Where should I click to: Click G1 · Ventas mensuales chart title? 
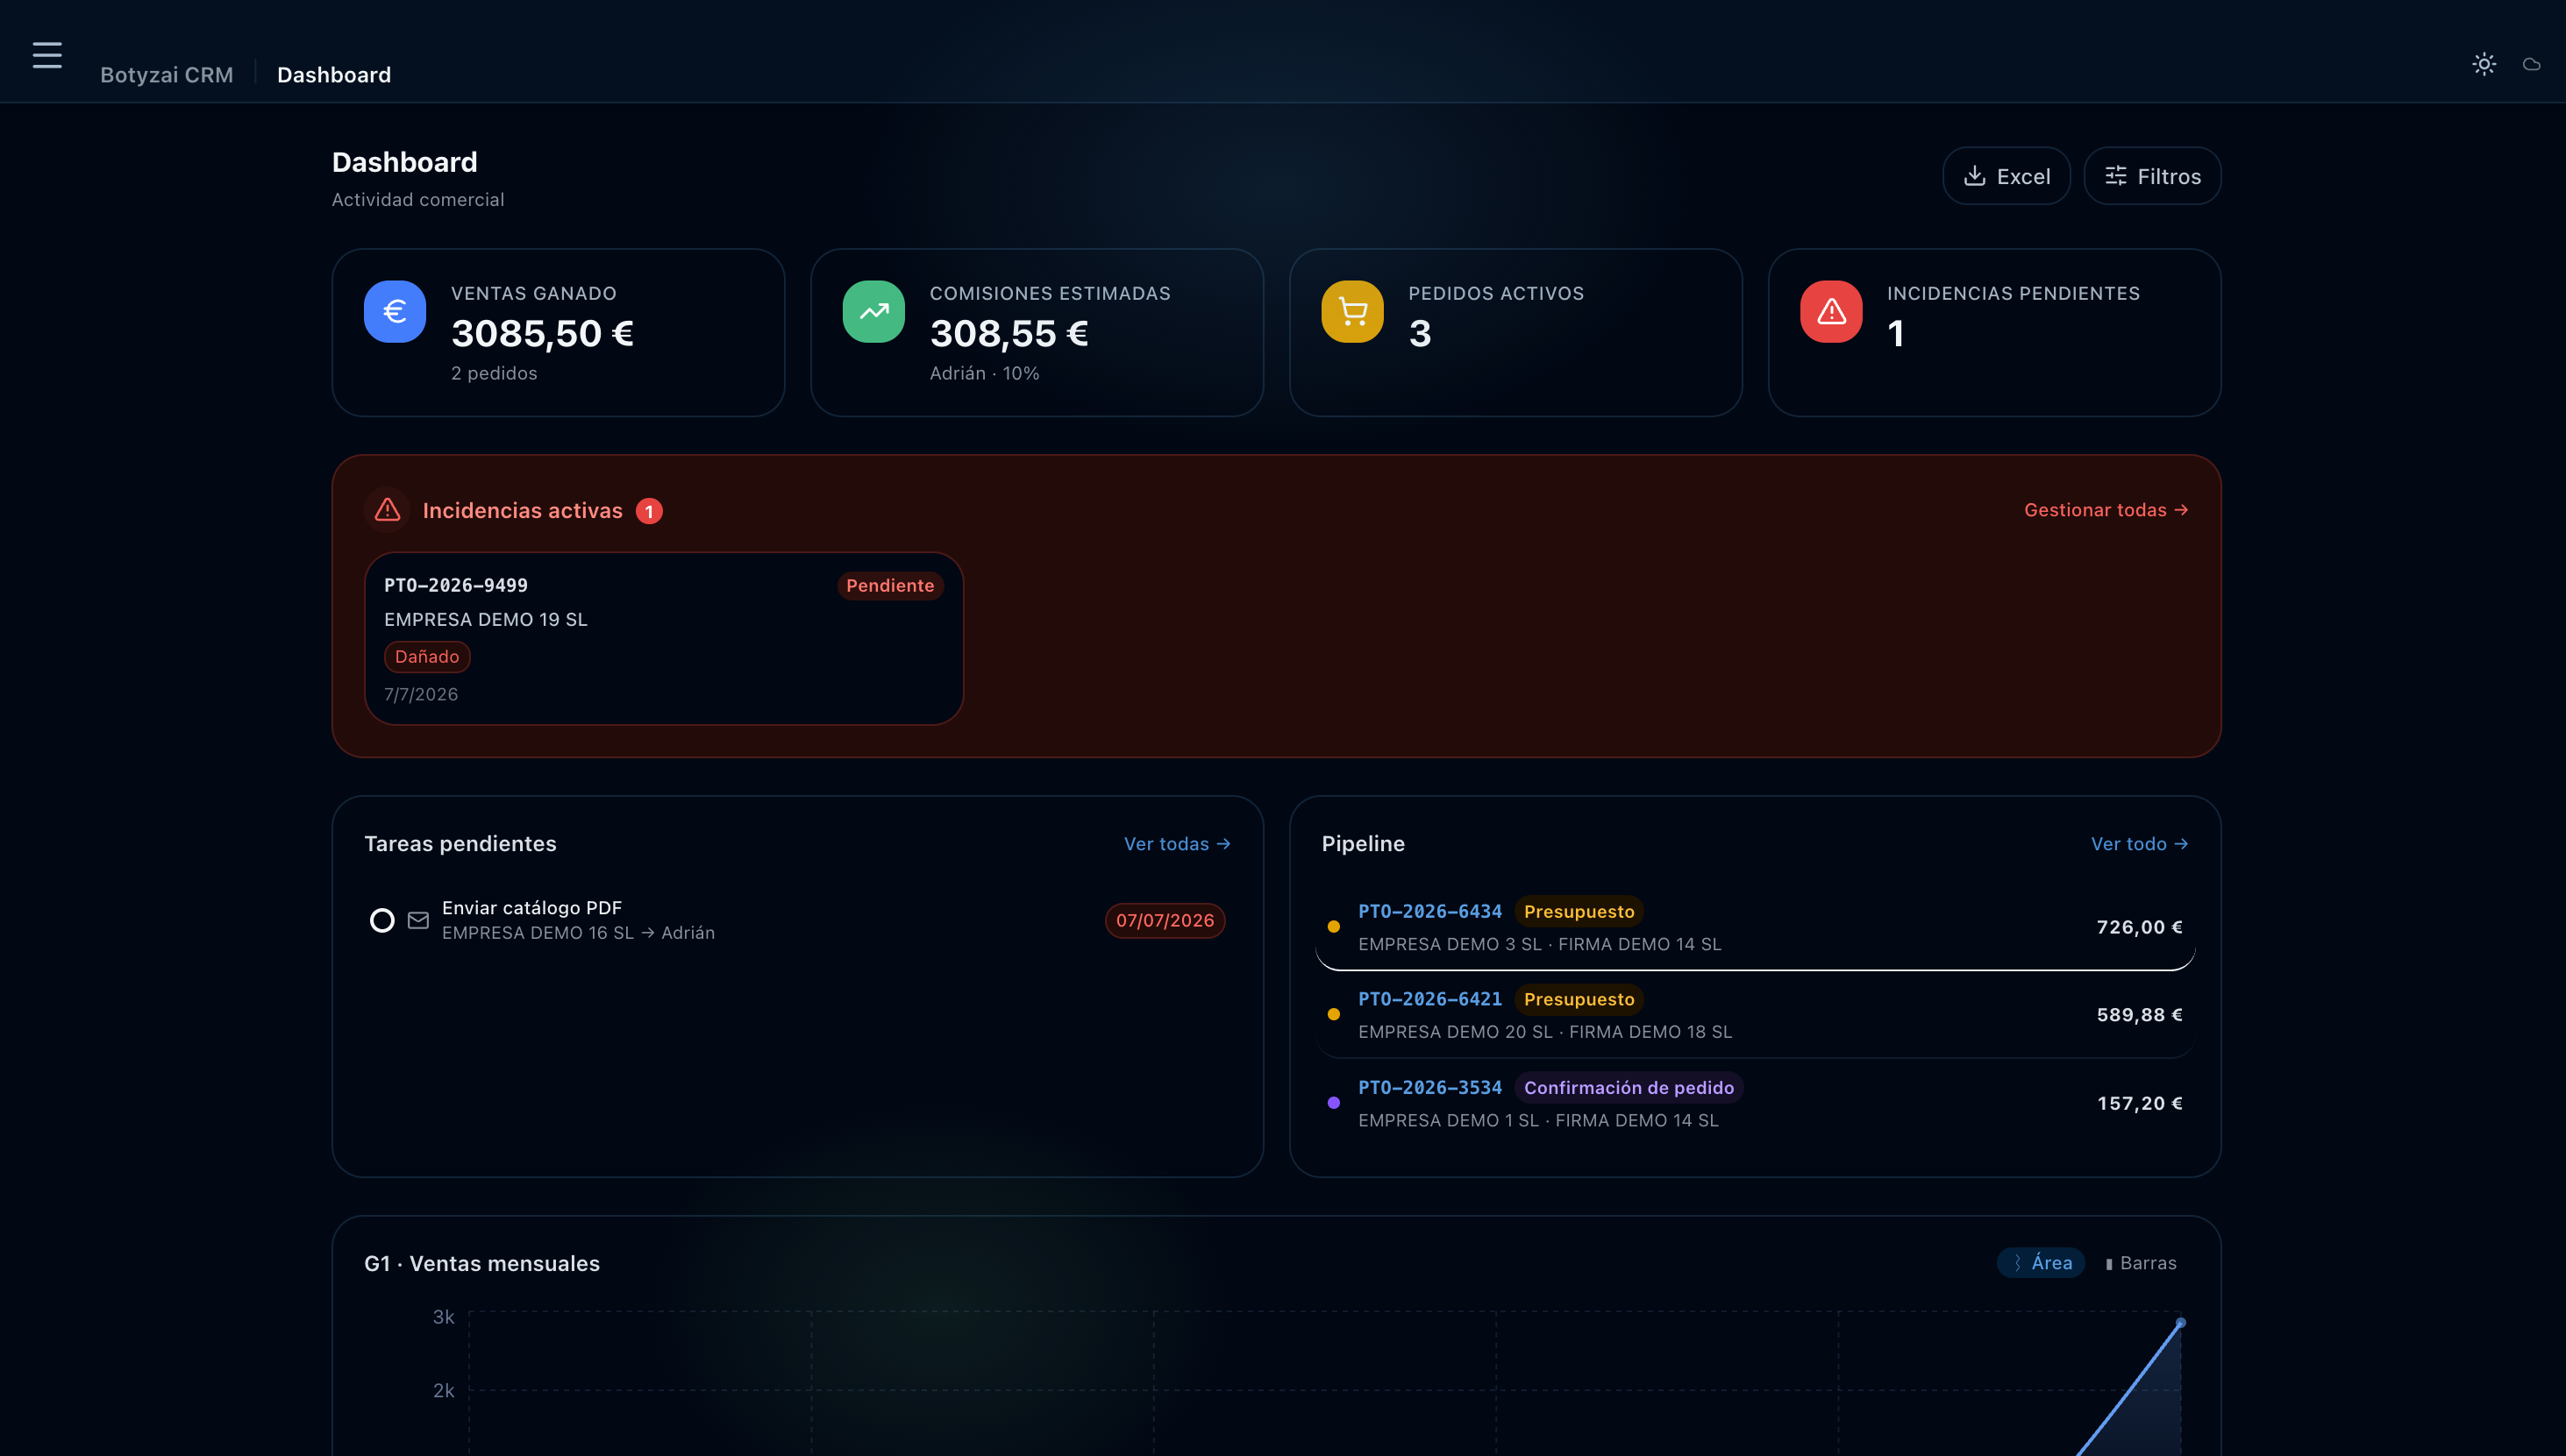[482, 1263]
